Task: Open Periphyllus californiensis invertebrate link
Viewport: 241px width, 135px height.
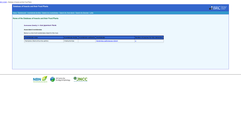Action: tap(107, 41)
